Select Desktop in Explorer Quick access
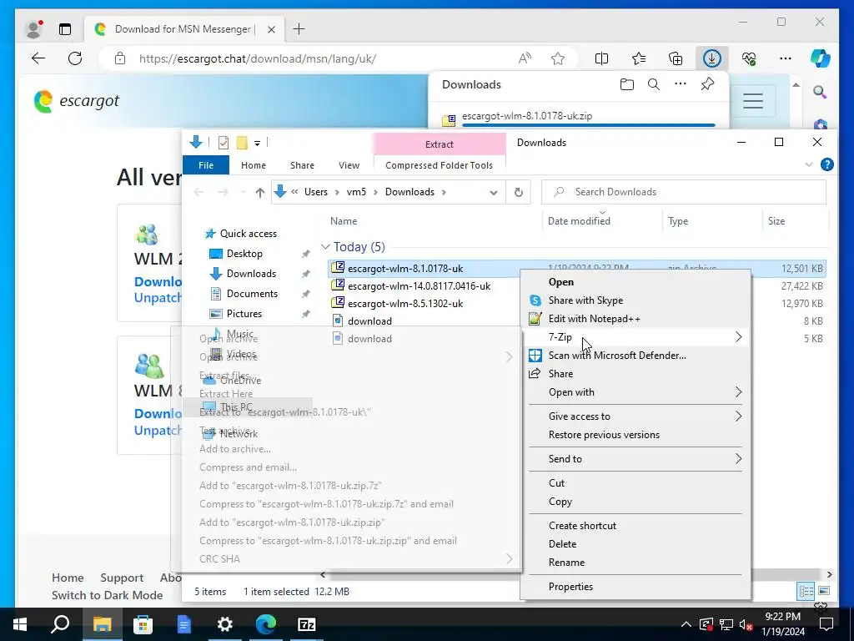The image size is (854, 641). [x=244, y=254]
